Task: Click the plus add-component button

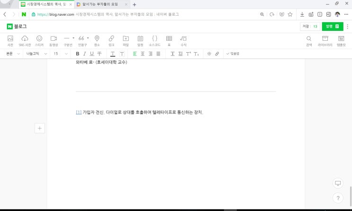Action: click(x=40, y=128)
